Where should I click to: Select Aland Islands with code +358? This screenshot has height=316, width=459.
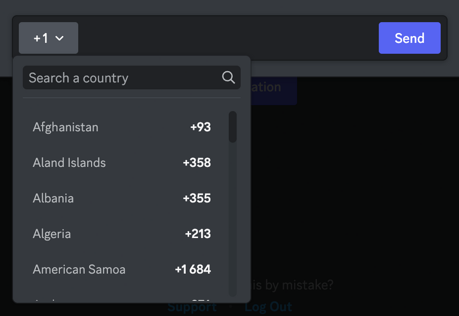tap(69, 162)
